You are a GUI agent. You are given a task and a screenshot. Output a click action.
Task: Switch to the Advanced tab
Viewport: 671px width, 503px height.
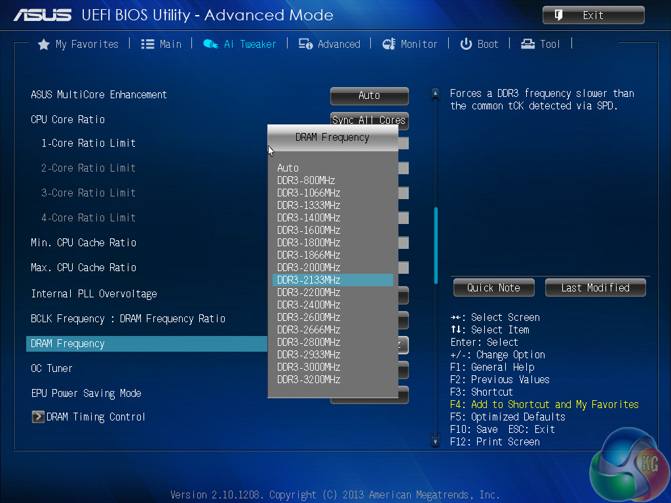pyautogui.click(x=330, y=44)
